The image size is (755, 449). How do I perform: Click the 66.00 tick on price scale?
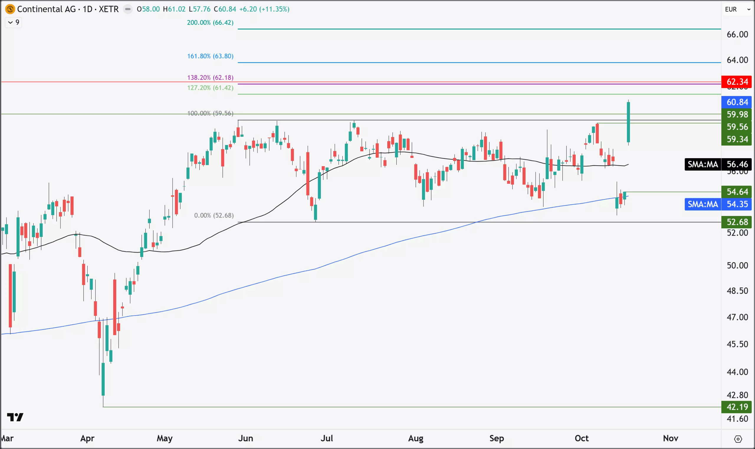pos(737,34)
